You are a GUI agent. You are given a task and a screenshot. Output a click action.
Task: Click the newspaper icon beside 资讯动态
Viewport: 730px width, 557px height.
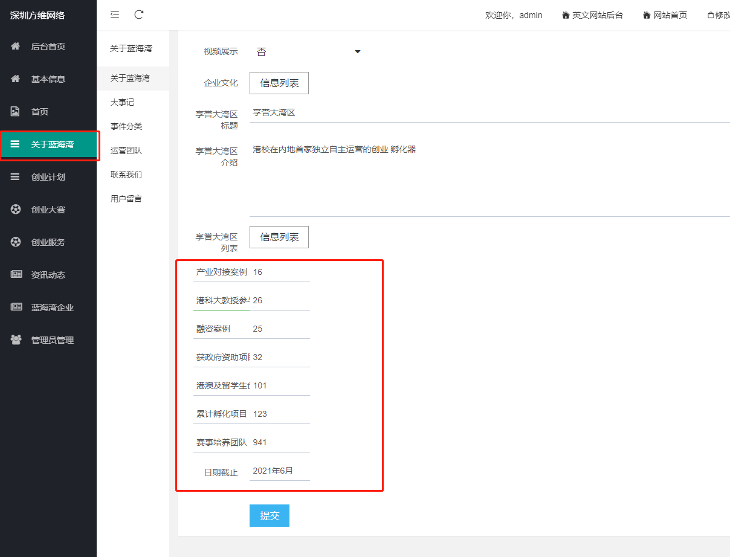(16, 275)
